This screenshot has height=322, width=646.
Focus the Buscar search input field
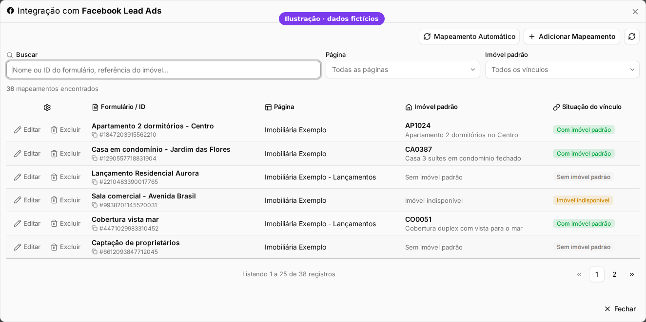164,70
